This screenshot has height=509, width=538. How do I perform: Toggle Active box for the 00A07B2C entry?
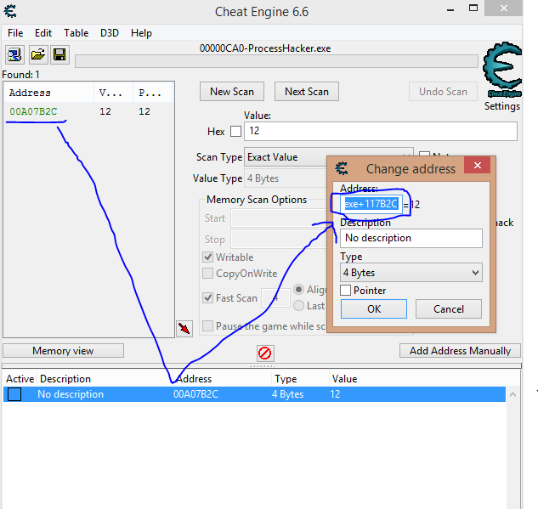pyautogui.click(x=14, y=394)
